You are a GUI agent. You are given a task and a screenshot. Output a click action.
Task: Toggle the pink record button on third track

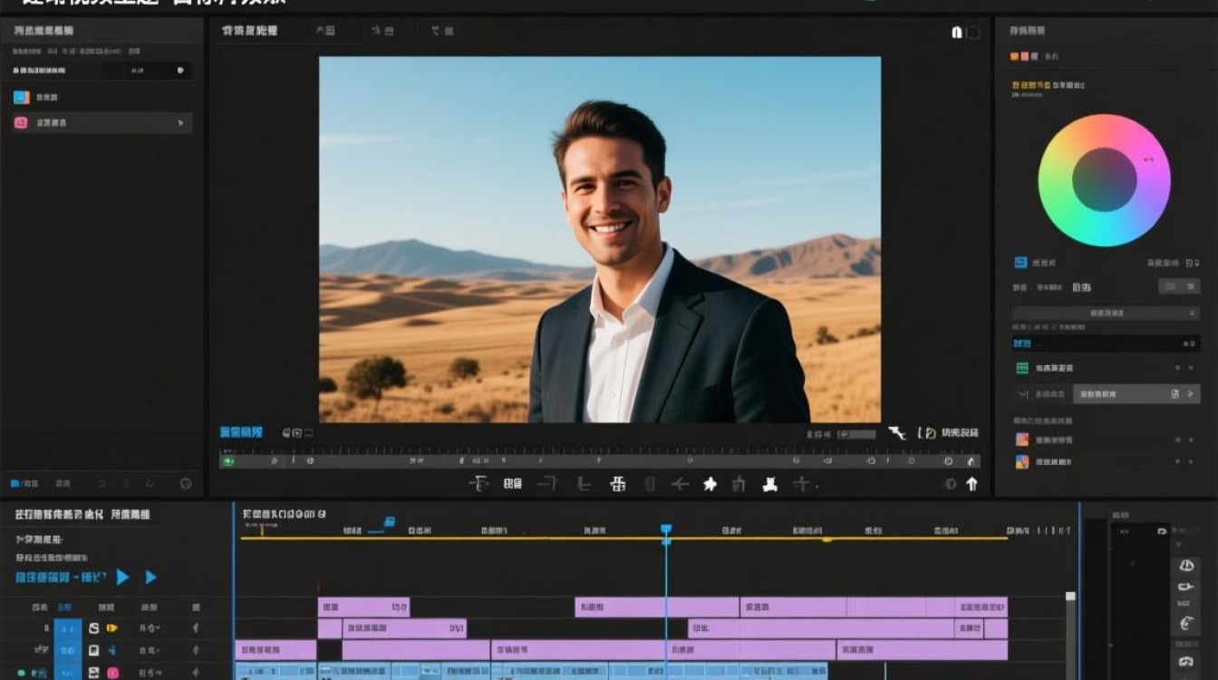tap(112, 673)
